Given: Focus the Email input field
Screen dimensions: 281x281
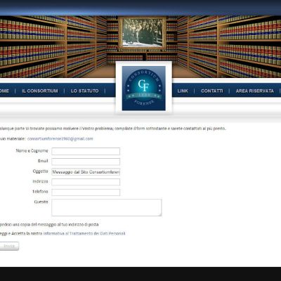Looking at the screenshot, I should pos(86,162).
